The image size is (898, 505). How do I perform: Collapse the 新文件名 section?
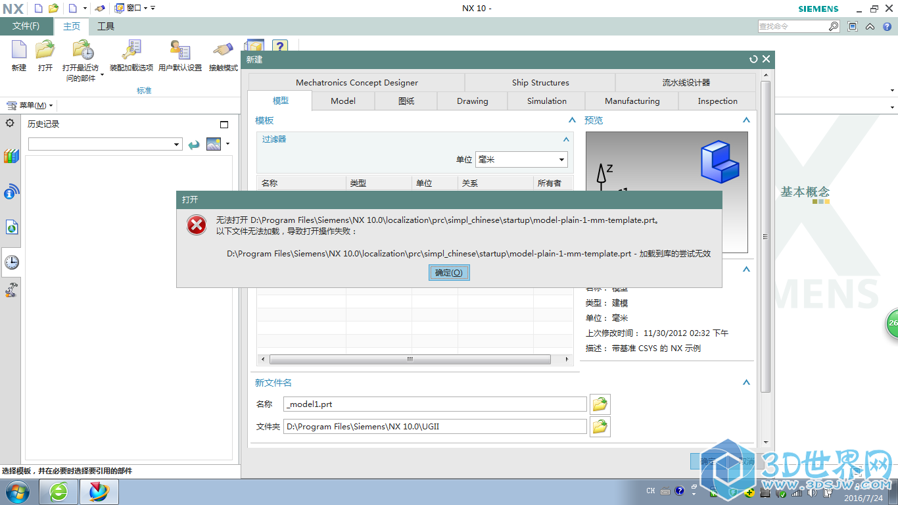tap(746, 383)
